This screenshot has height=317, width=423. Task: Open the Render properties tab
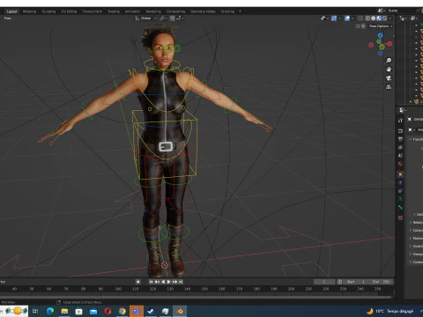[x=400, y=131]
